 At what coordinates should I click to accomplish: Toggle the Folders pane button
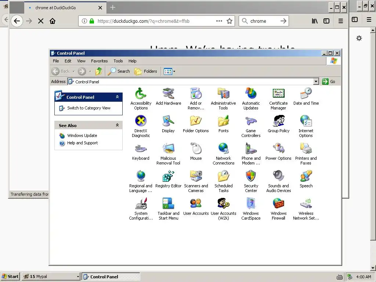[145, 71]
